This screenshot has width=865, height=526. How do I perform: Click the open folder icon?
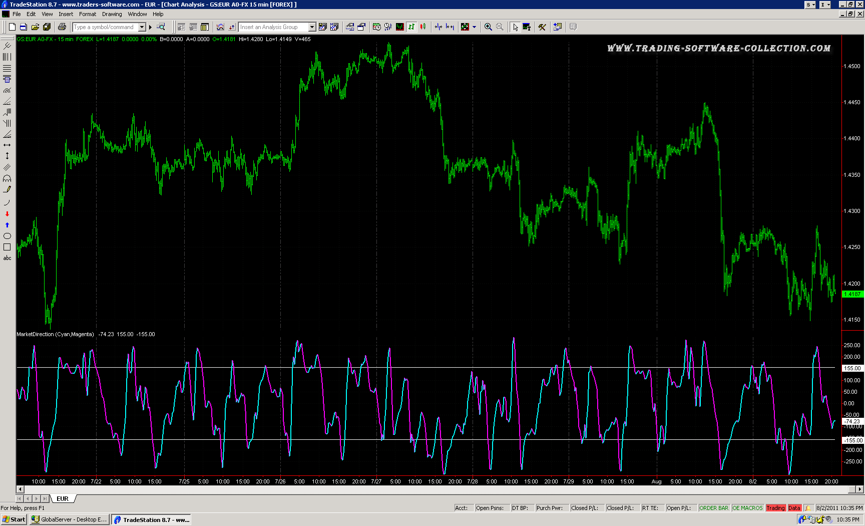[35, 27]
